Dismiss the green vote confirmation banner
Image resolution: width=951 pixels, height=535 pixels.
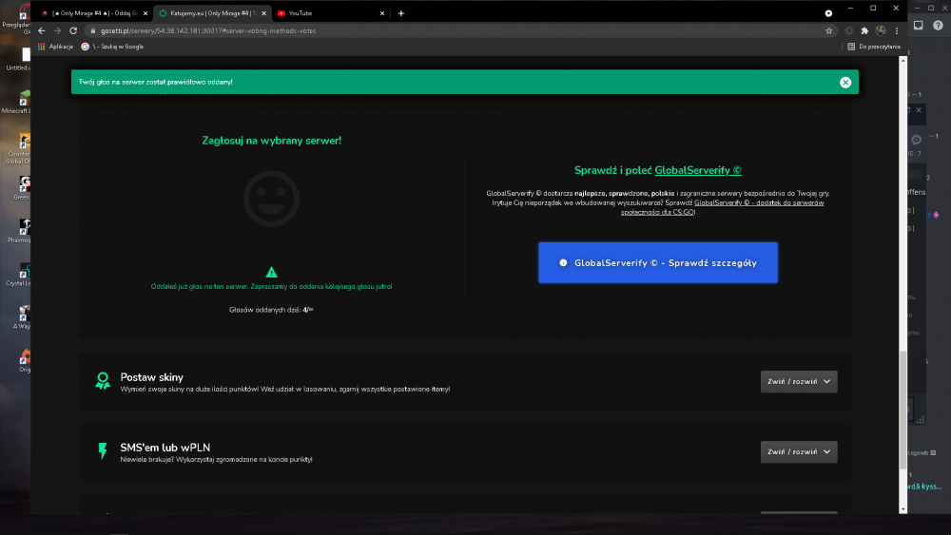(844, 83)
